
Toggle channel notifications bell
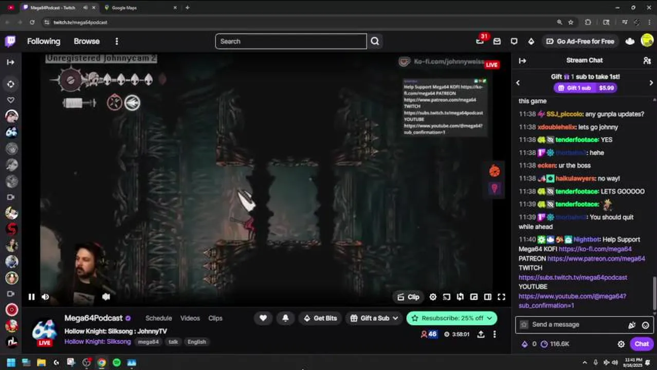point(285,318)
